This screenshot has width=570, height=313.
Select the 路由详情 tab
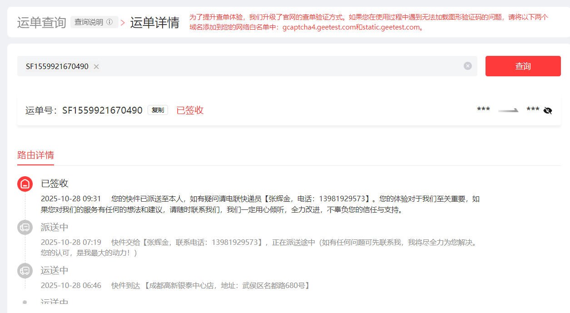point(35,154)
